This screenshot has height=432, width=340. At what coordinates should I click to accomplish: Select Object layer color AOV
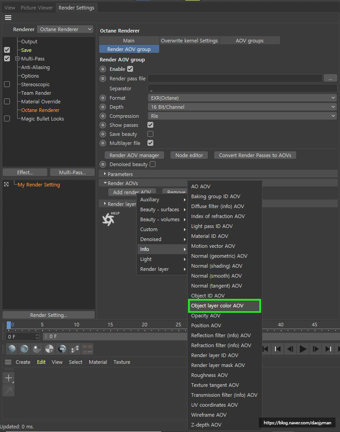click(x=224, y=306)
